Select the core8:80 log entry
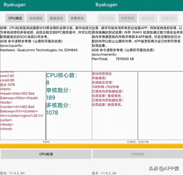 click(7, 80)
